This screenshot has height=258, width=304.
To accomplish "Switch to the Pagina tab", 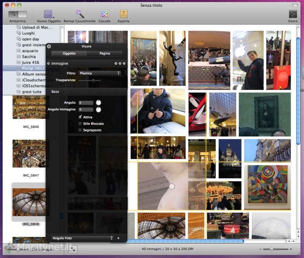I will pyautogui.click(x=104, y=54).
